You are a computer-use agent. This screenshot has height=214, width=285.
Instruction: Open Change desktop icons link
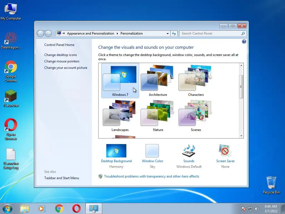[x=60, y=55]
